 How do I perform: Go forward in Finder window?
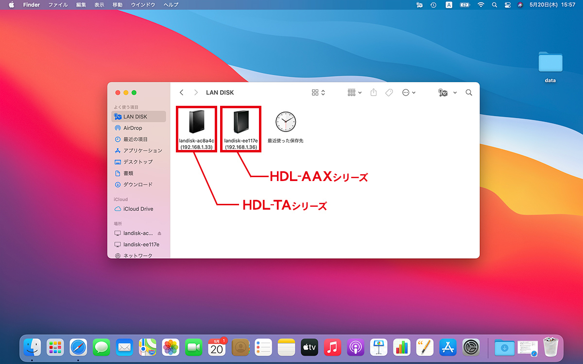pyautogui.click(x=196, y=92)
